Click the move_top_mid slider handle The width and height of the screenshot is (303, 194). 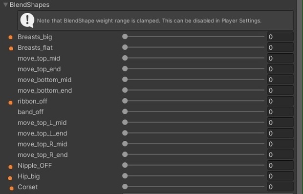point(125,58)
